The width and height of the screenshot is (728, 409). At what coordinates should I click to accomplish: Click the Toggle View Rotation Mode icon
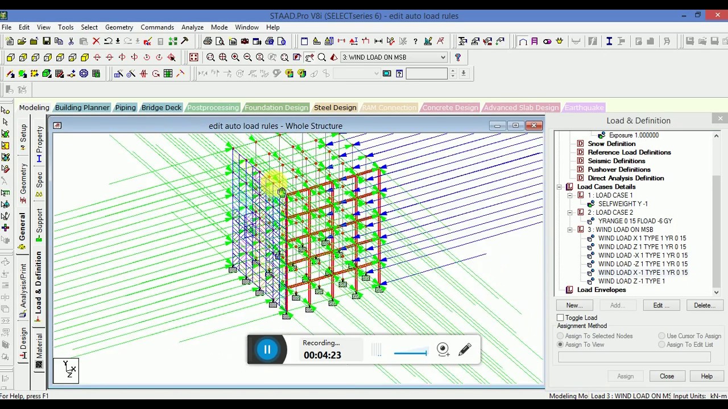point(172,57)
